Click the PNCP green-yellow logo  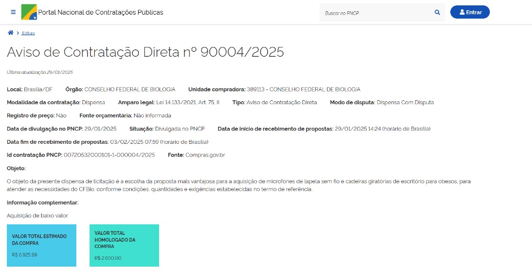29,12
